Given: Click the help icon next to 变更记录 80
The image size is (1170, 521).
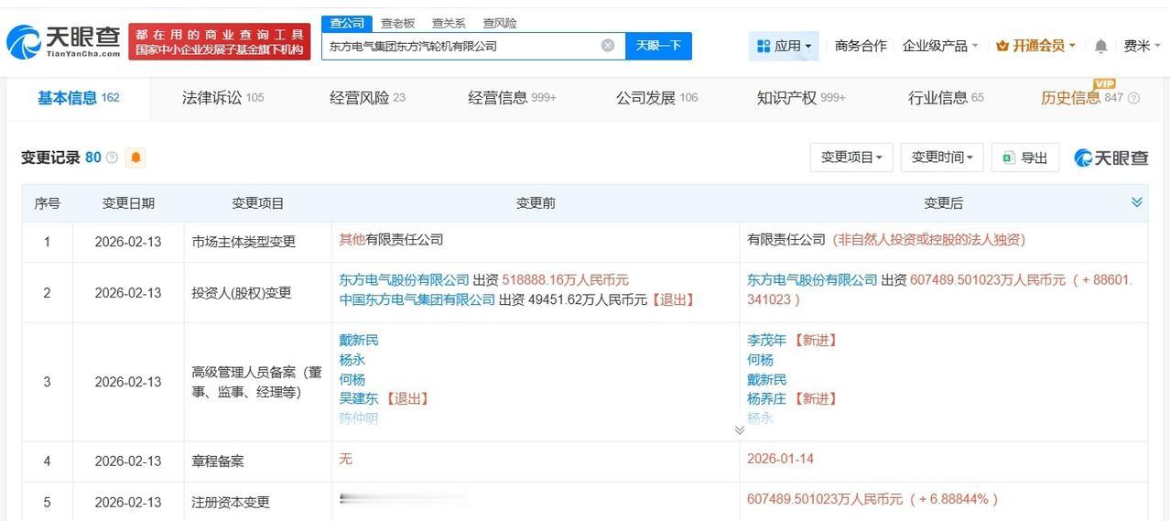Looking at the screenshot, I should (x=112, y=157).
